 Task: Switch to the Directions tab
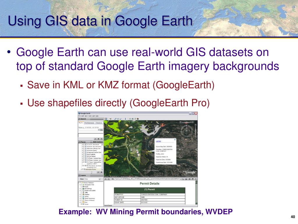(x=99, y=123)
